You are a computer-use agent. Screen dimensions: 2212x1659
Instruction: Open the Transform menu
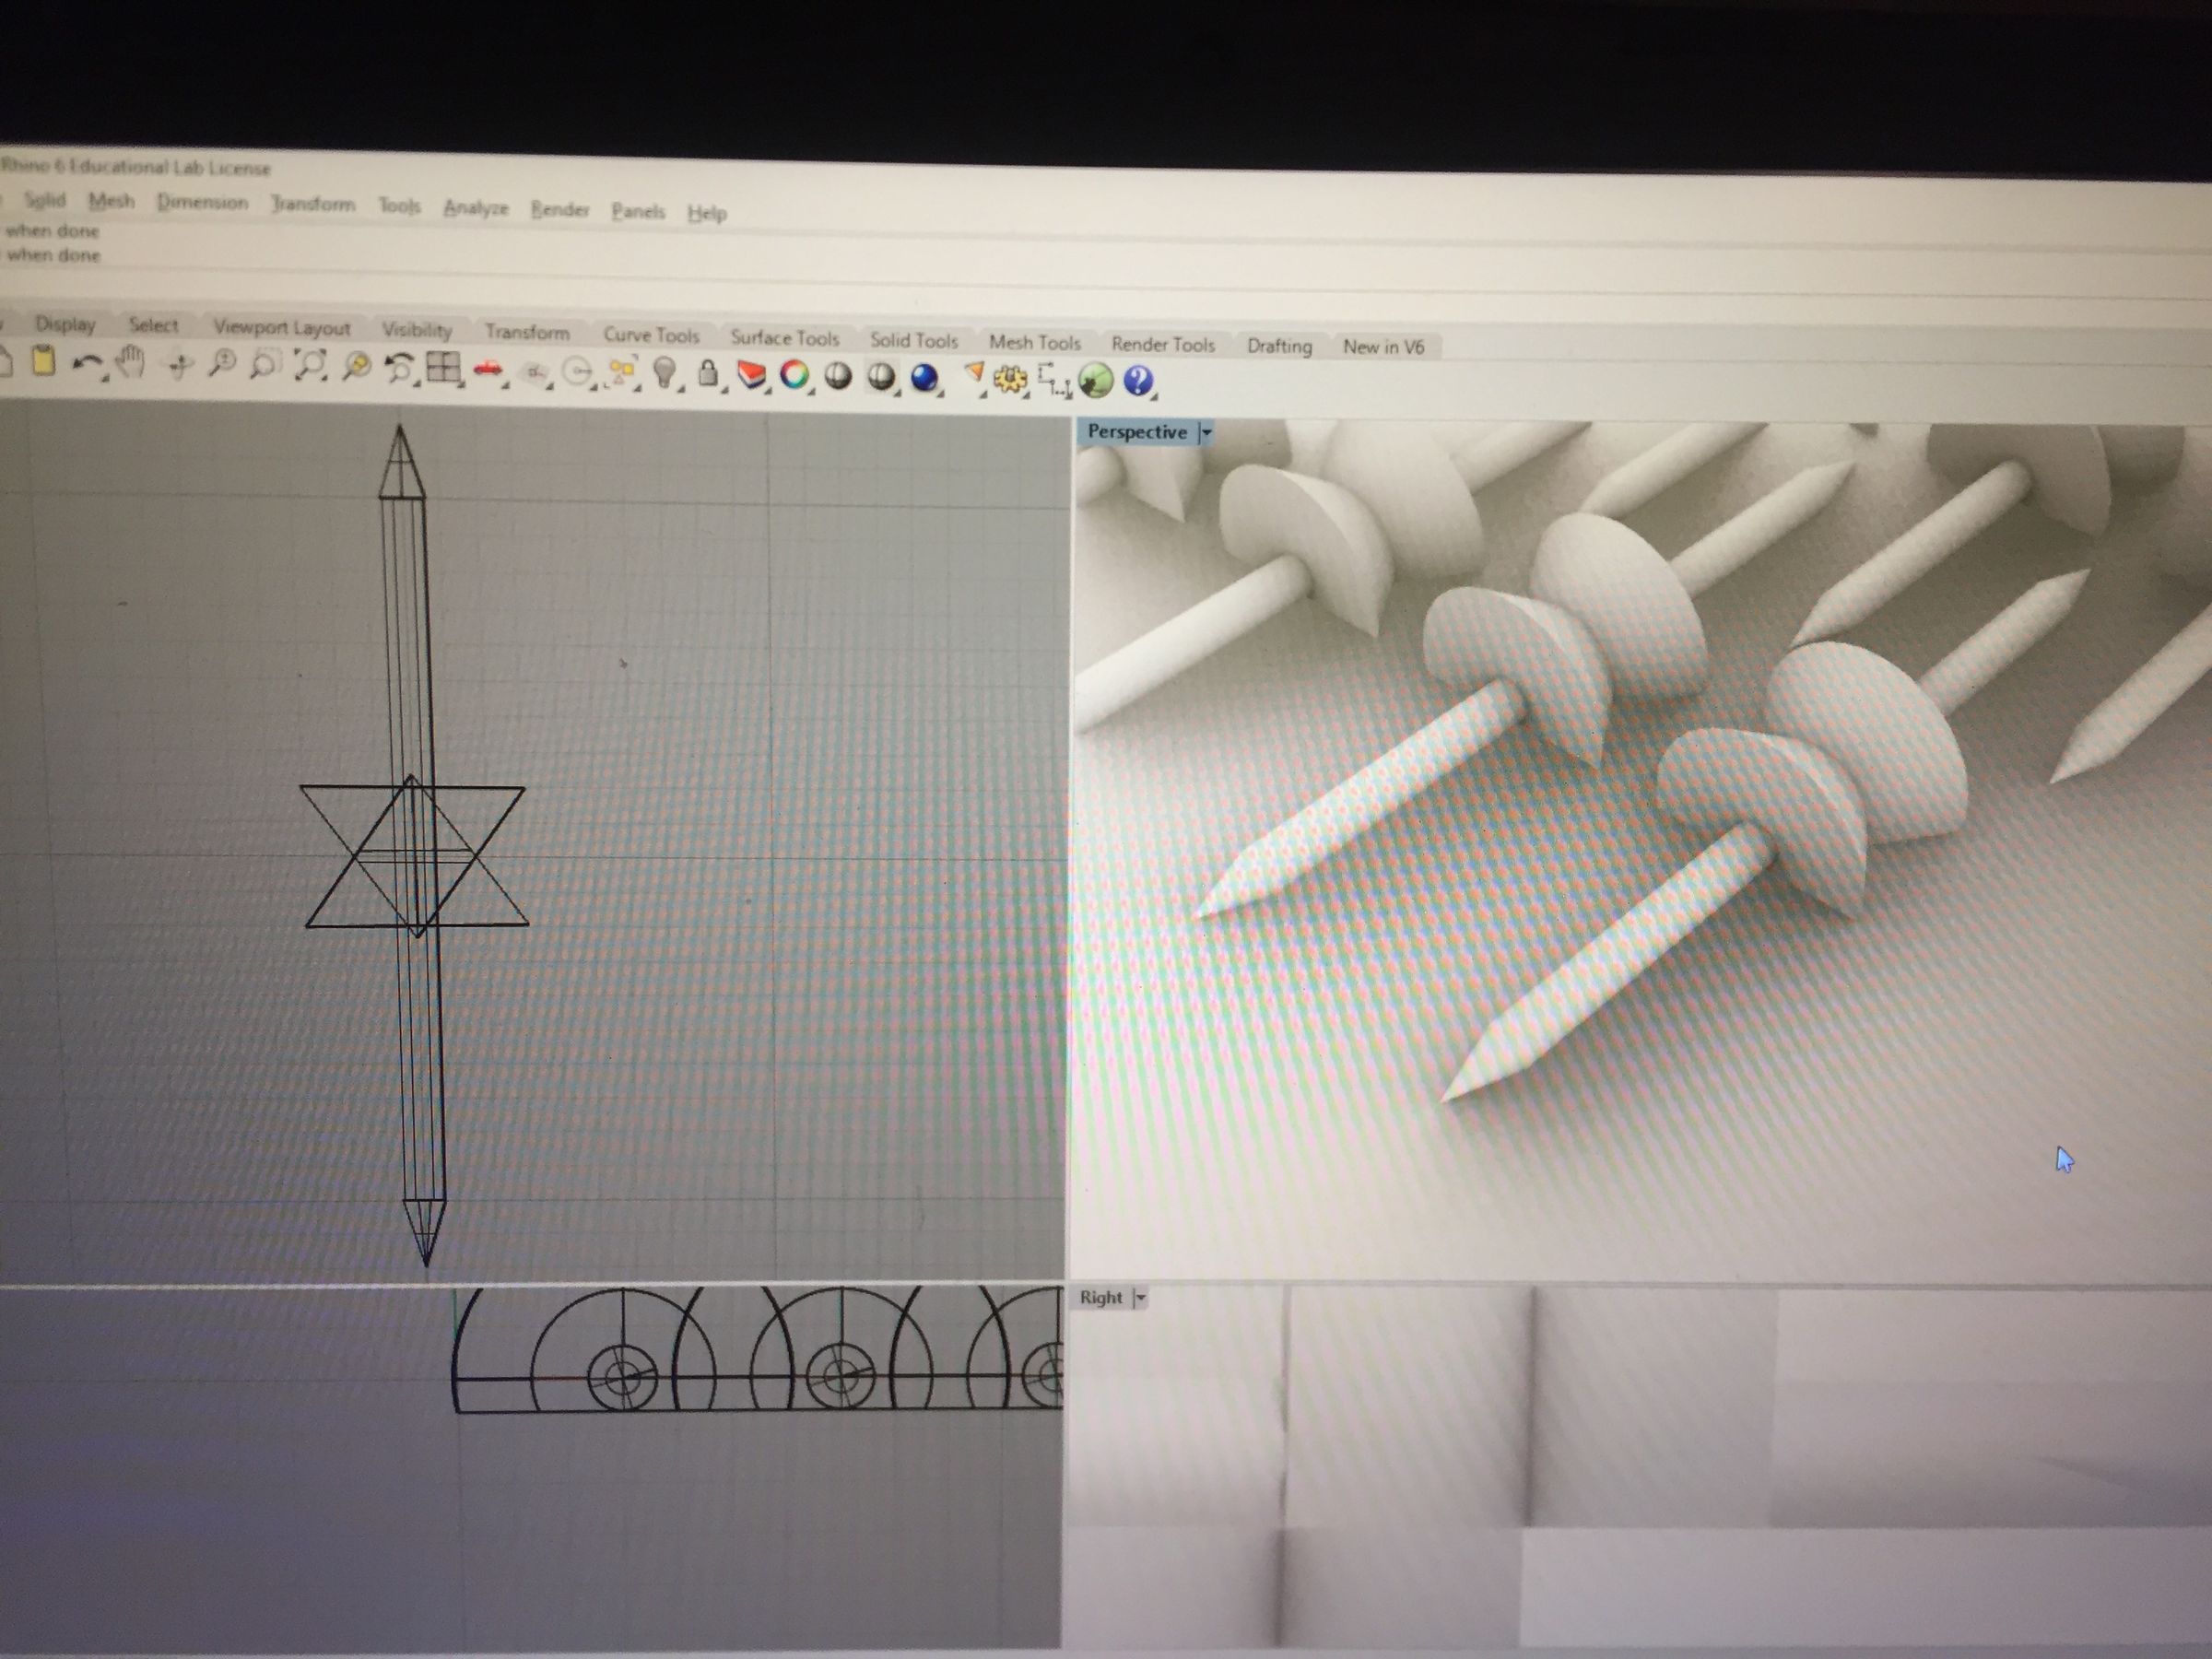[313, 204]
